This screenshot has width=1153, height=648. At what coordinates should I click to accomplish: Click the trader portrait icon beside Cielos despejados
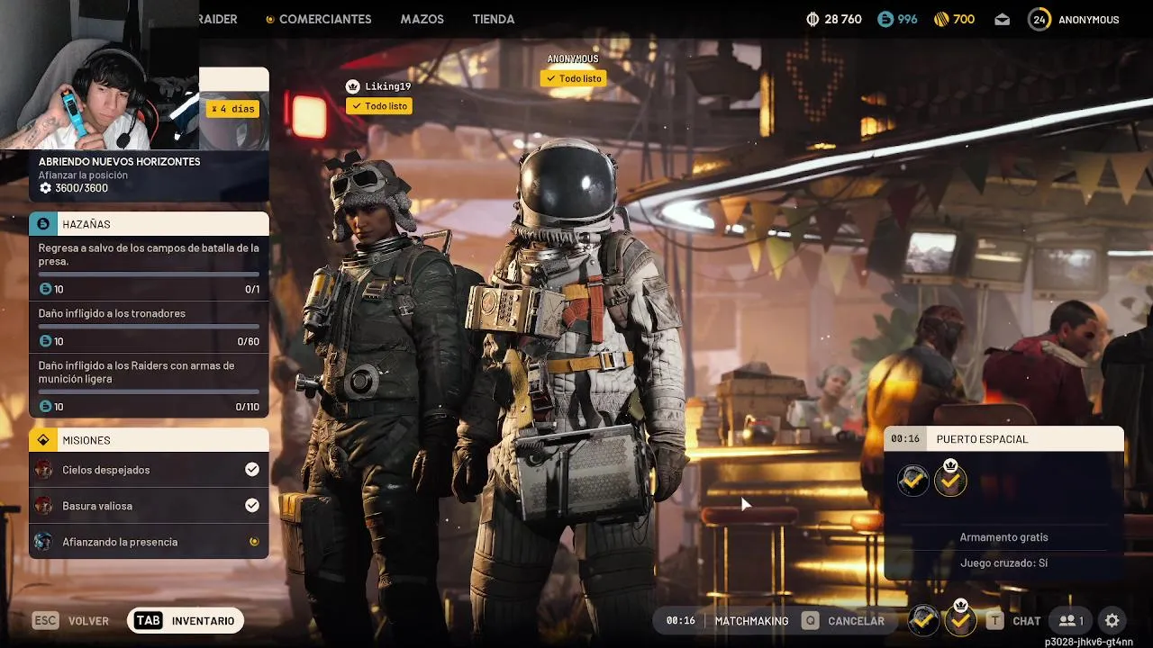[x=43, y=470]
